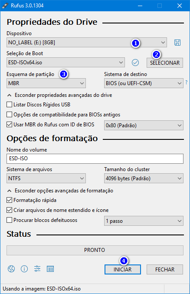Toggle Opções de compatibilidade para BIOSs antigos
This screenshot has width=190, height=294.
pyautogui.click(x=9, y=114)
